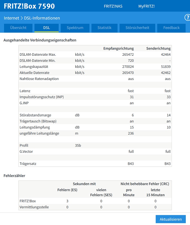This screenshot has width=190, height=225.
Task: Switch to the Feedback tab
Action: [171, 28]
